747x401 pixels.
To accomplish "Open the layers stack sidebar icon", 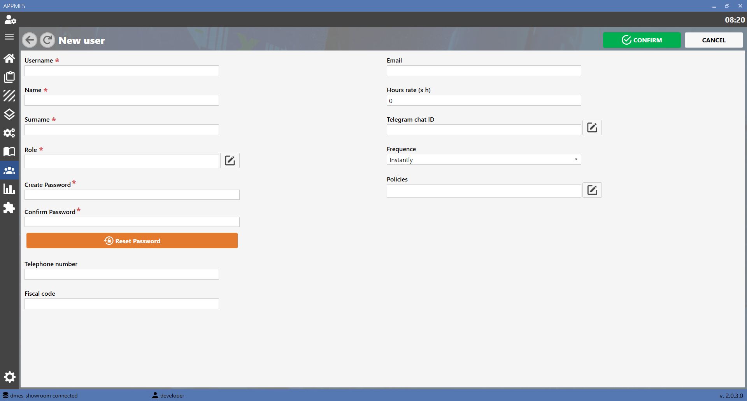I will pyautogui.click(x=9, y=114).
